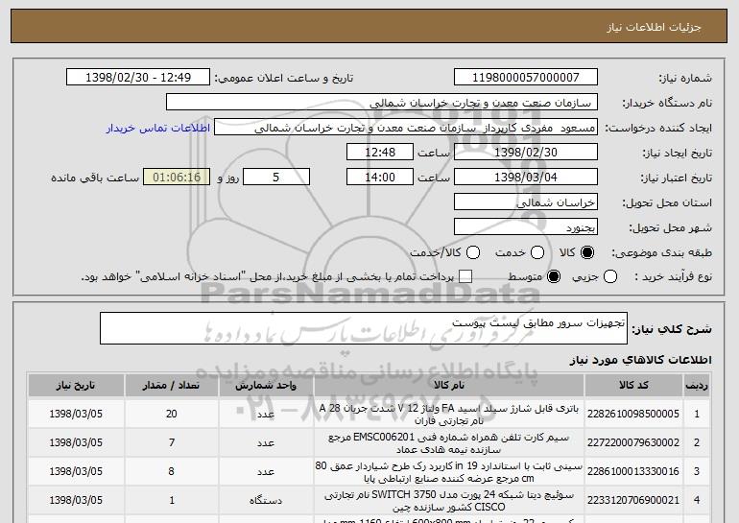Choose the متوسط purchase type radio
739x523 pixels.
[x=554, y=276]
